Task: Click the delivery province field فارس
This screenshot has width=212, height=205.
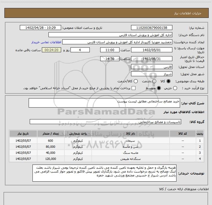Action: 151,67
